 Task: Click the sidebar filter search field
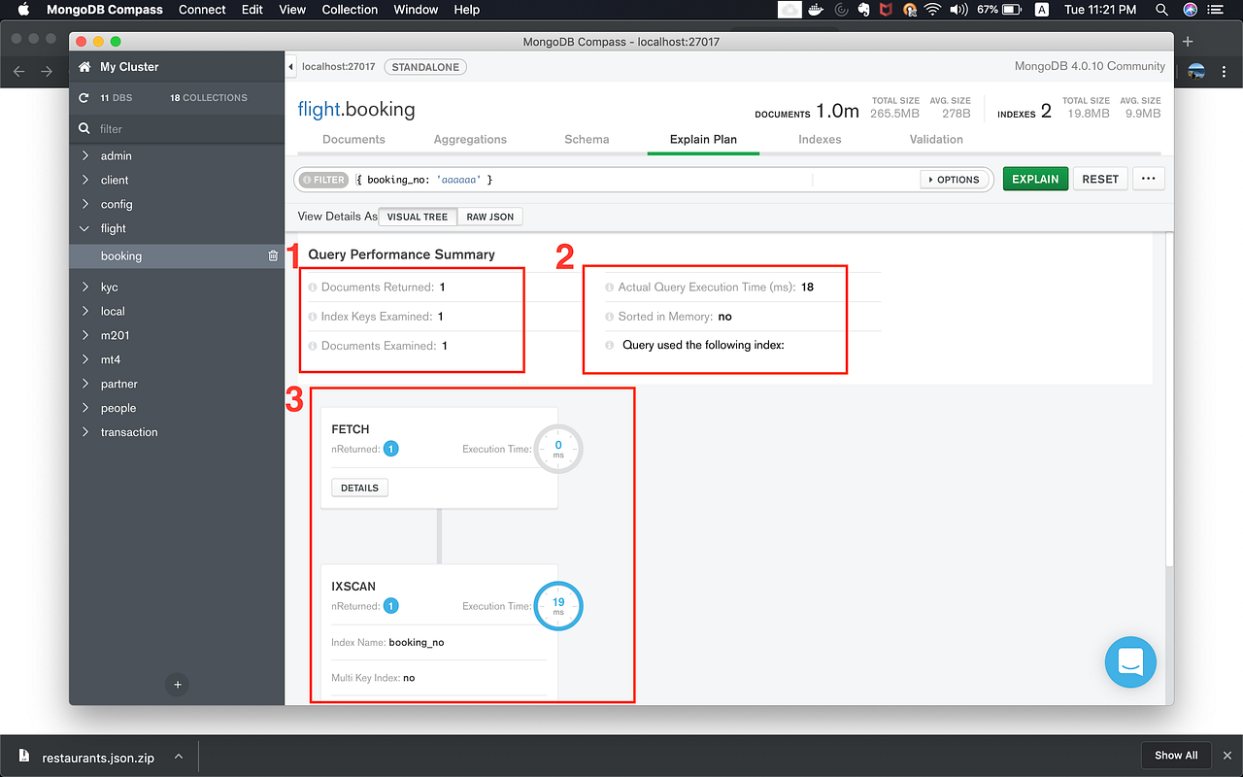(175, 128)
